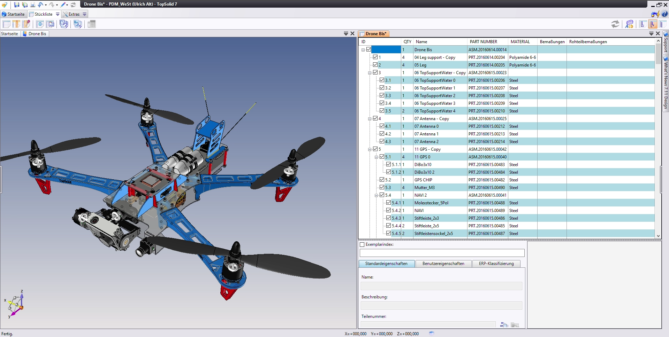This screenshot has width=669, height=337.
Task: Open the Extras tab dropdown arrow
Action: (x=84, y=14)
